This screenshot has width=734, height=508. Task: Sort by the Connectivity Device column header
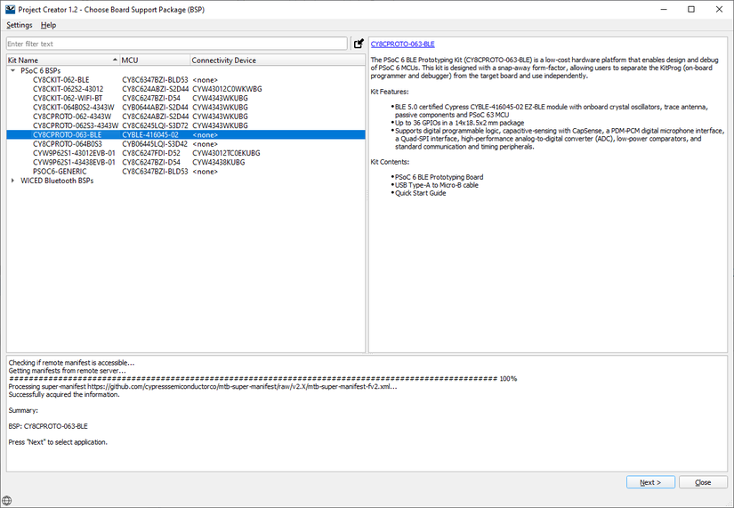click(278, 60)
